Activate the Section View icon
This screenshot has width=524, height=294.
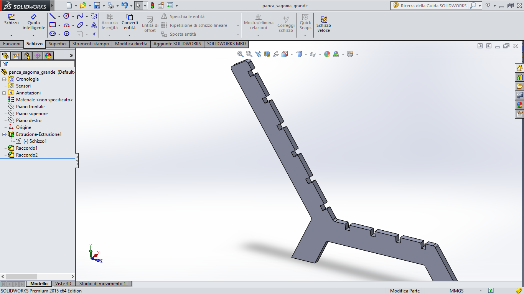(x=267, y=54)
